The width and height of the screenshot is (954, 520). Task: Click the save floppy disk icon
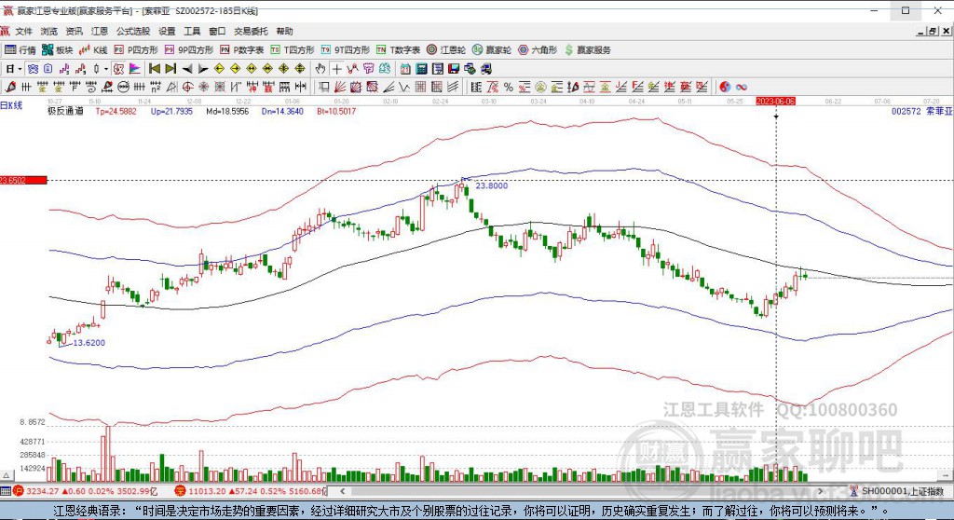point(454,69)
